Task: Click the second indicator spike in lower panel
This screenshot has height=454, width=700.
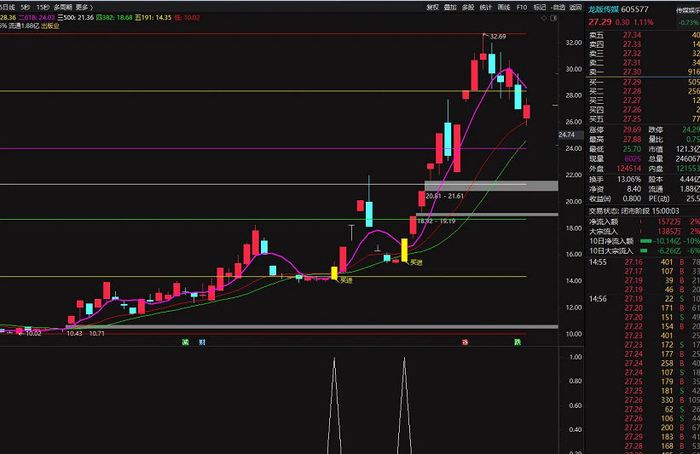Action: pos(404,405)
